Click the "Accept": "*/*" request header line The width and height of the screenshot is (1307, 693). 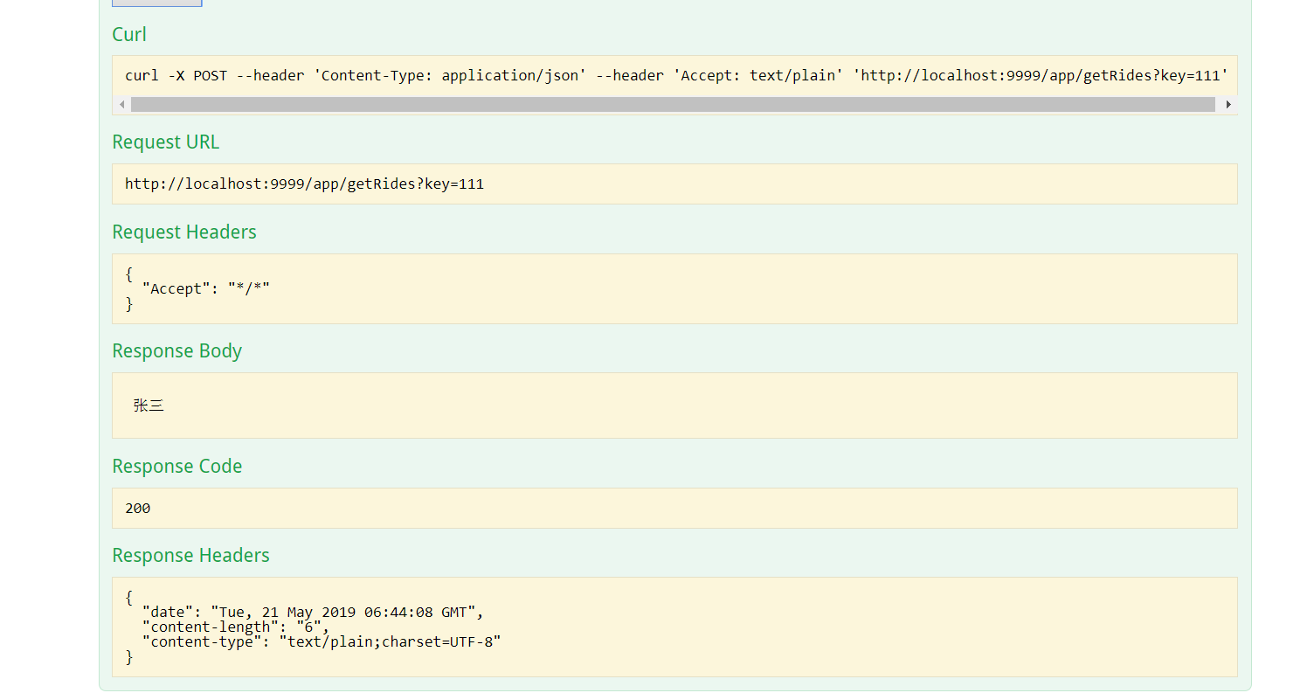206,288
